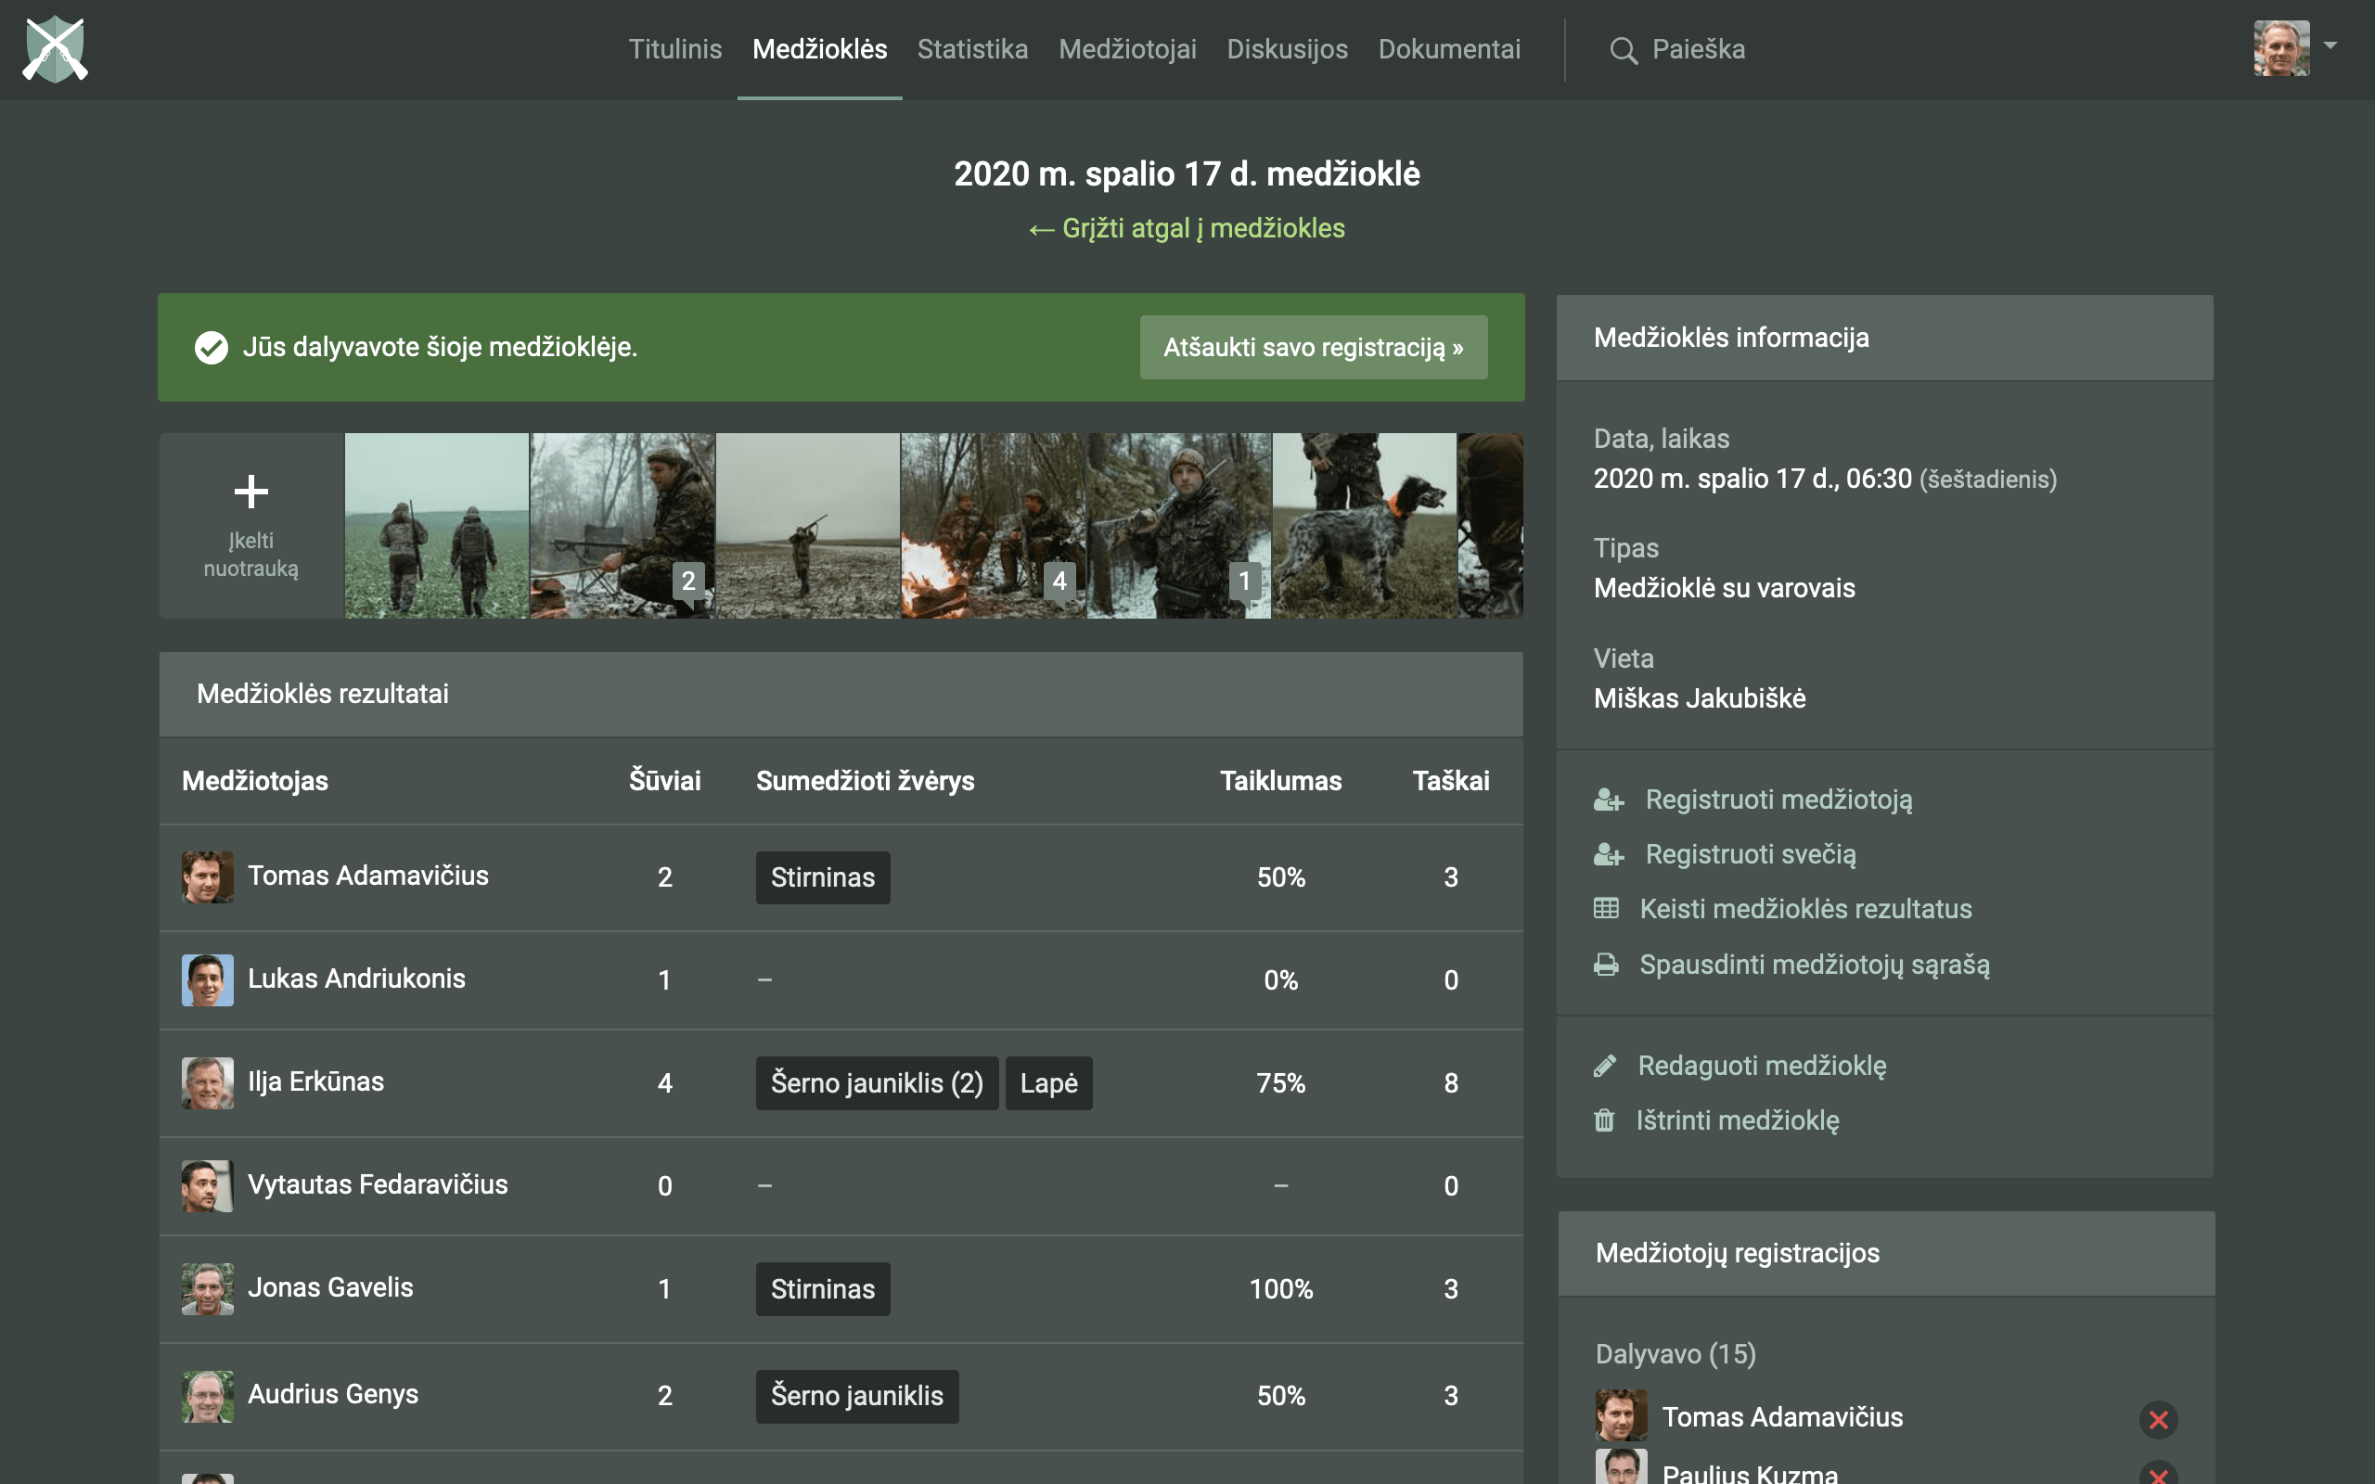This screenshot has width=2375, height=1484.
Task: Type in the Paieška search field
Action: (x=1698, y=49)
